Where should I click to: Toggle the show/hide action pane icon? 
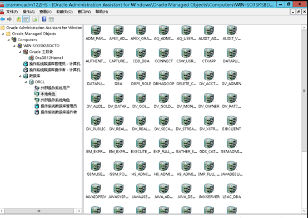coord(51,19)
